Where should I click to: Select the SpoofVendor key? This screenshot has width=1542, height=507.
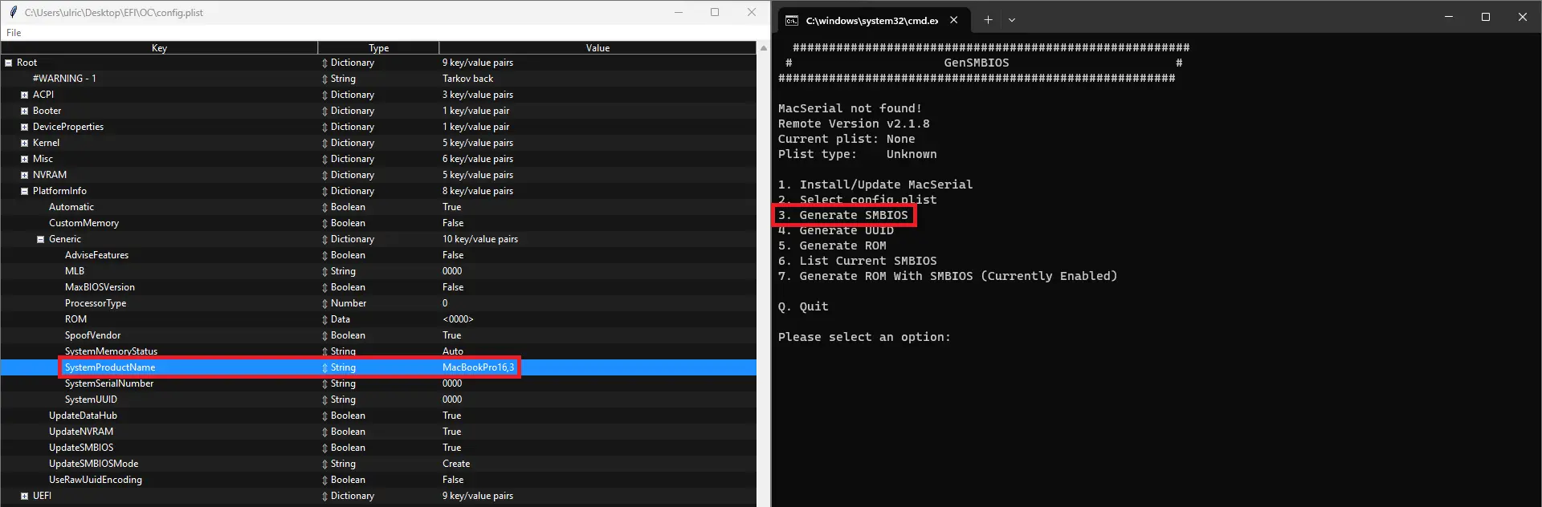[92, 335]
